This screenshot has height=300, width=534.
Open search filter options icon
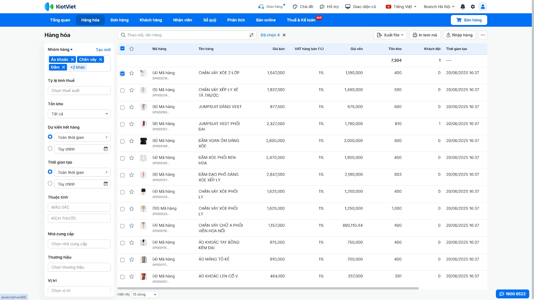[251, 35]
